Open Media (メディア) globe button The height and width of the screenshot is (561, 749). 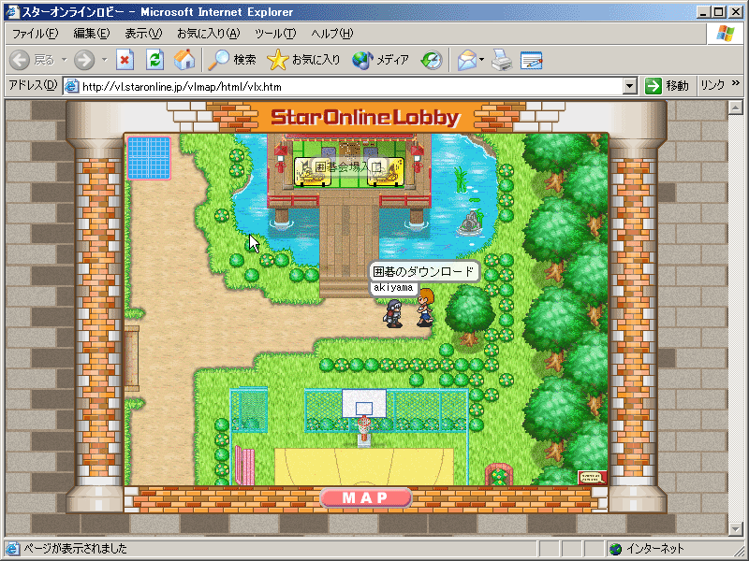coord(381,60)
